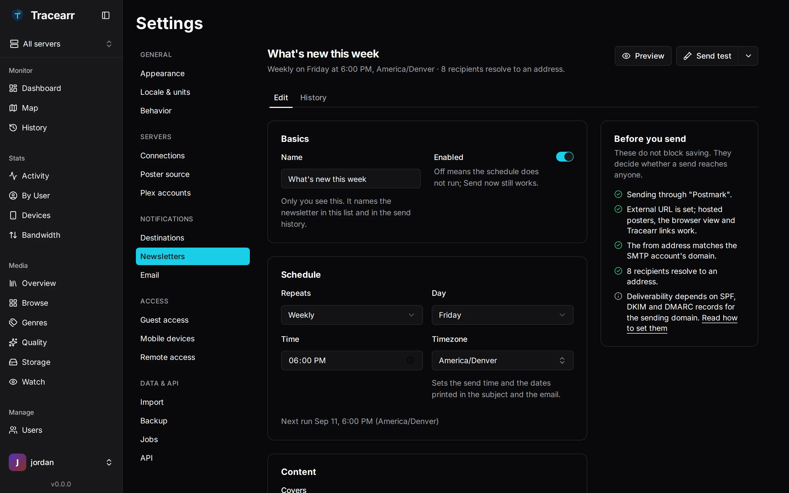Viewport: 789px width, 493px height.
Task: Switch to the History tab of the newsletter
Action: click(x=313, y=98)
